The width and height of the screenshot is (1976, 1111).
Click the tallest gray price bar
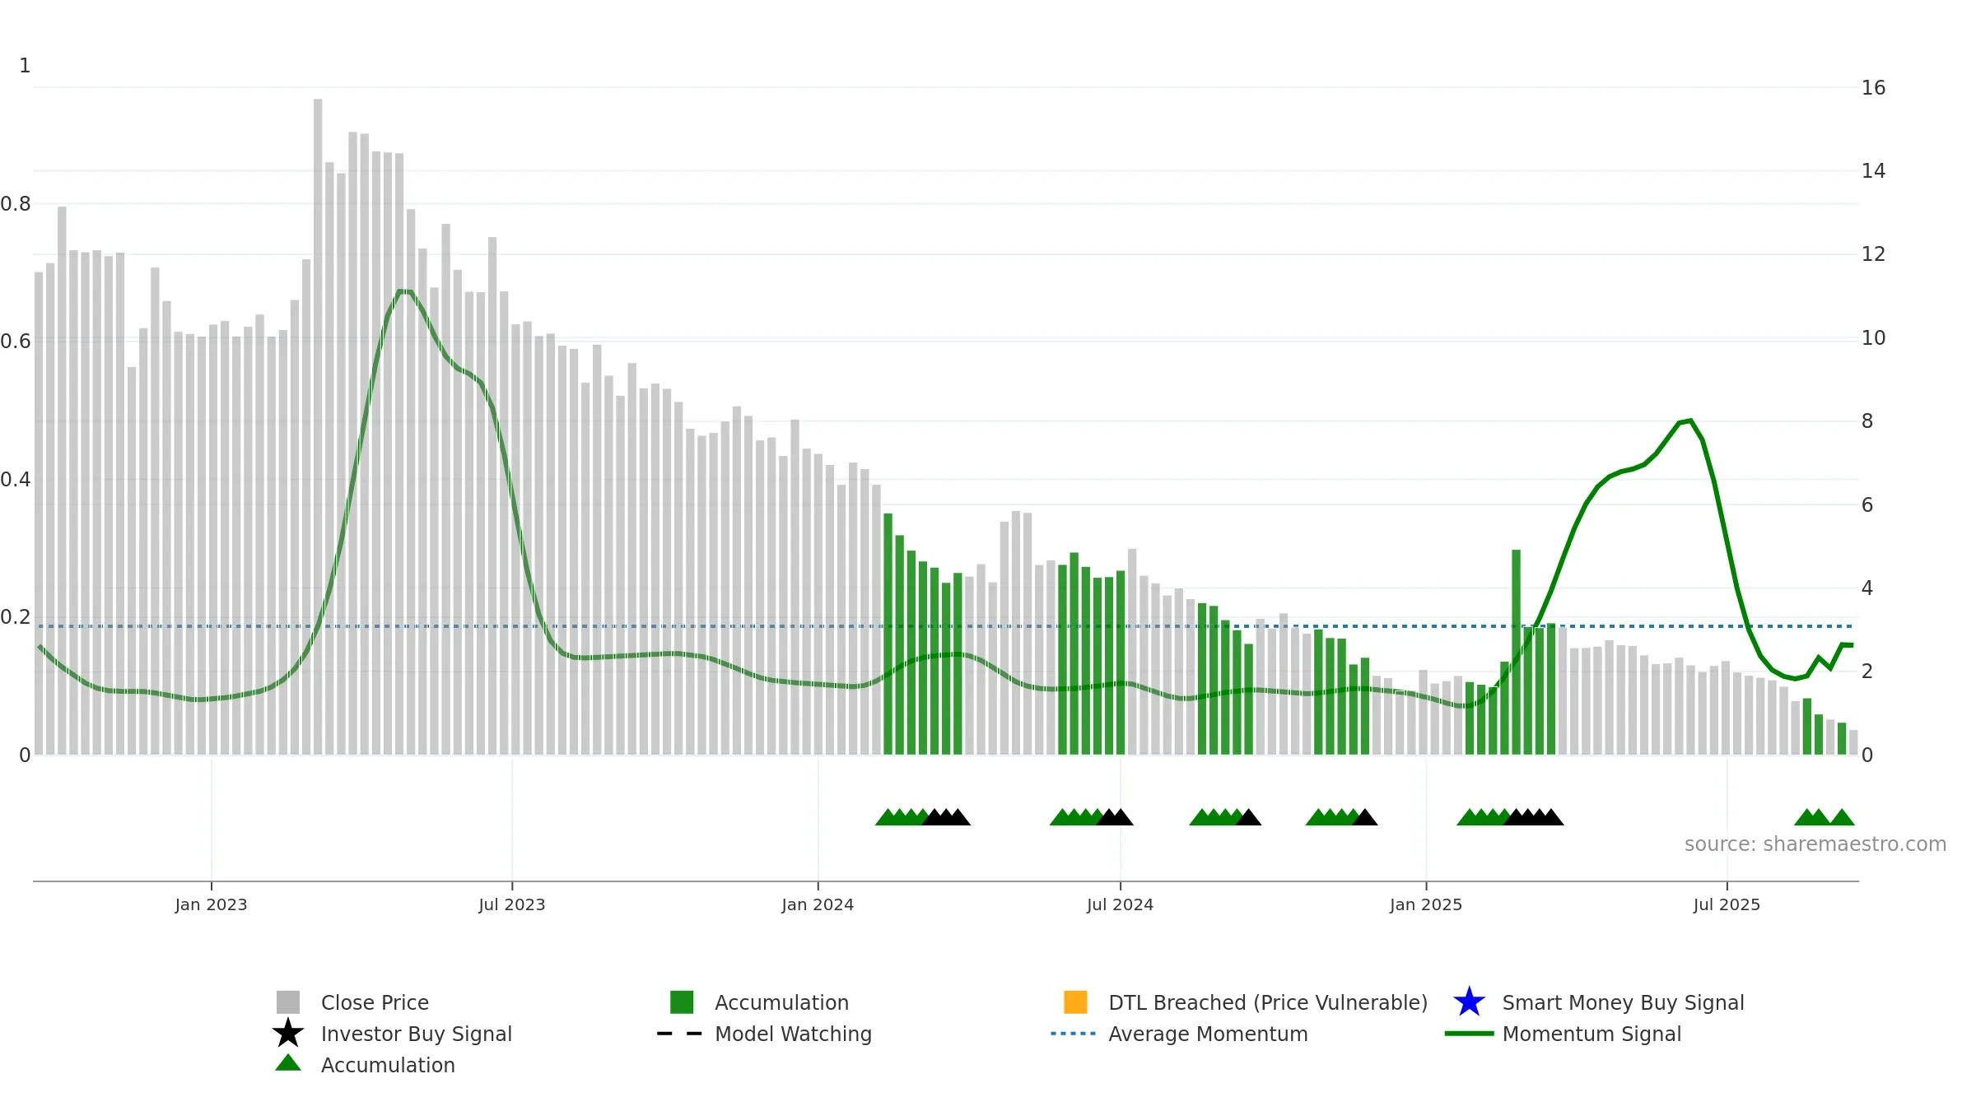318,426
